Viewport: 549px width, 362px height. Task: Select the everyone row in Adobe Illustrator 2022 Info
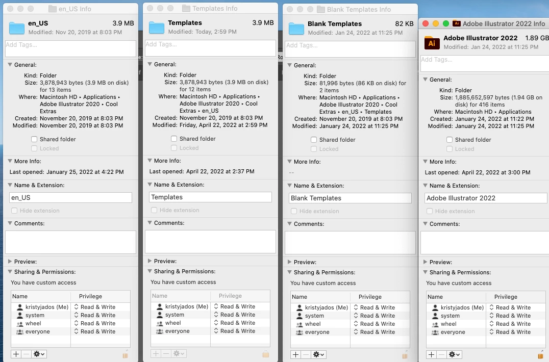[x=486, y=332]
